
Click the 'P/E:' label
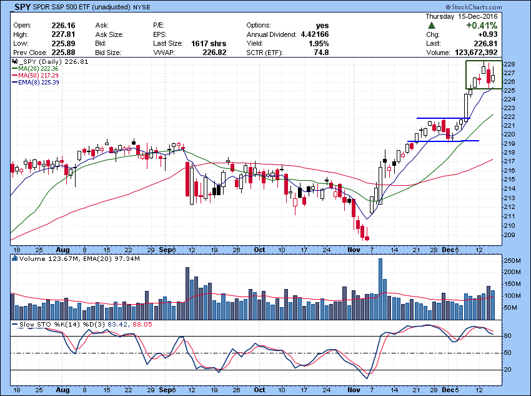coord(159,26)
